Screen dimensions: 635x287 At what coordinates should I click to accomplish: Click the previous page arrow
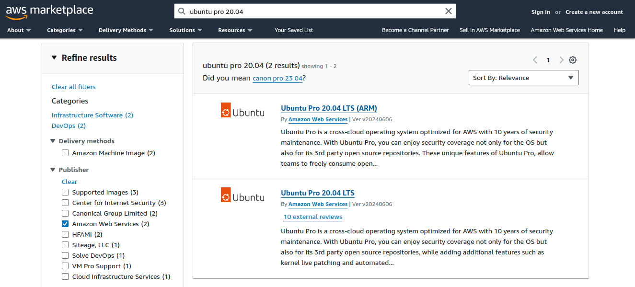[535, 60]
